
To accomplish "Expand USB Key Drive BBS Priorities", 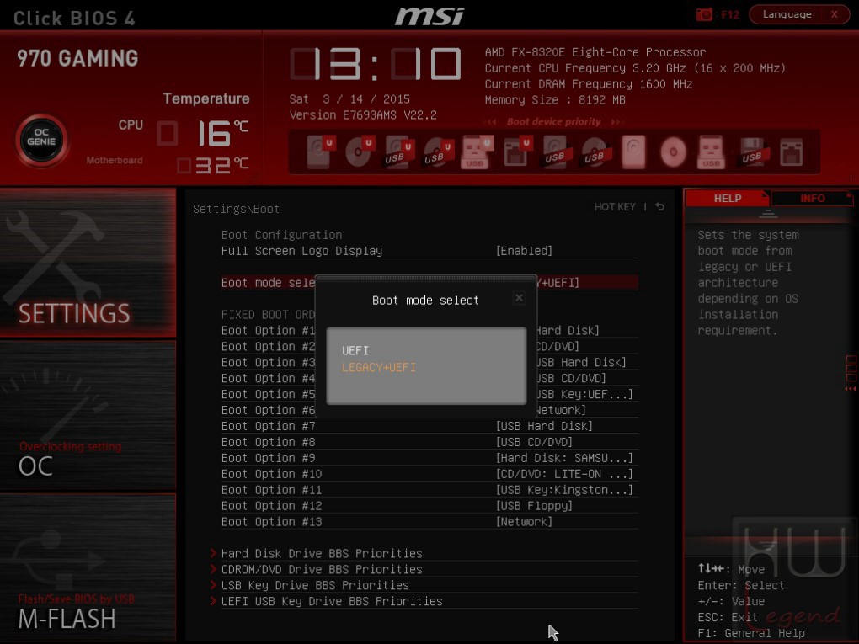I will (x=315, y=585).
